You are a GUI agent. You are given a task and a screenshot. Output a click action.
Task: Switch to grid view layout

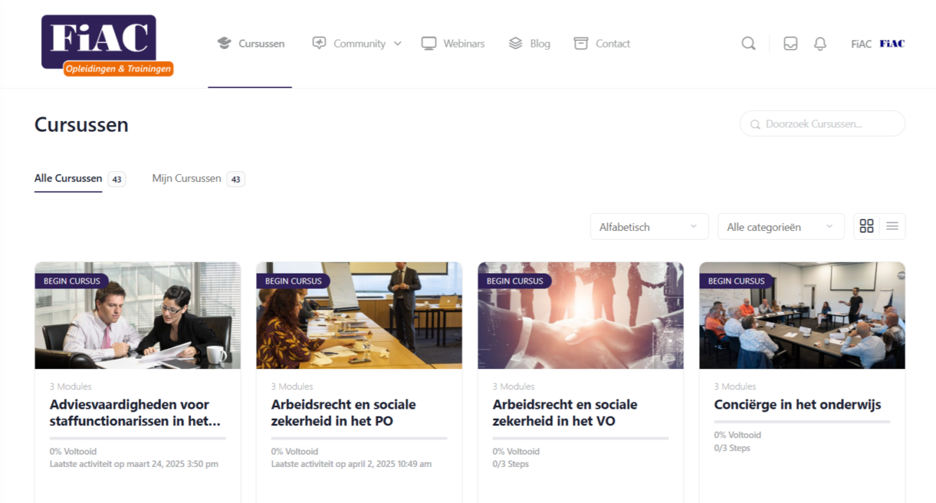(867, 226)
